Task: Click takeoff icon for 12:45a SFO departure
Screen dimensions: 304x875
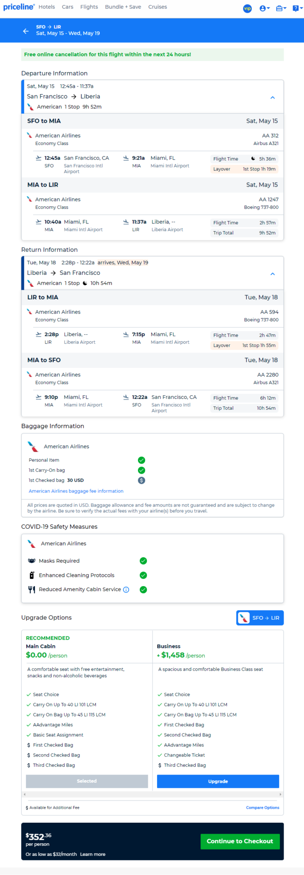Action: [39, 158]
